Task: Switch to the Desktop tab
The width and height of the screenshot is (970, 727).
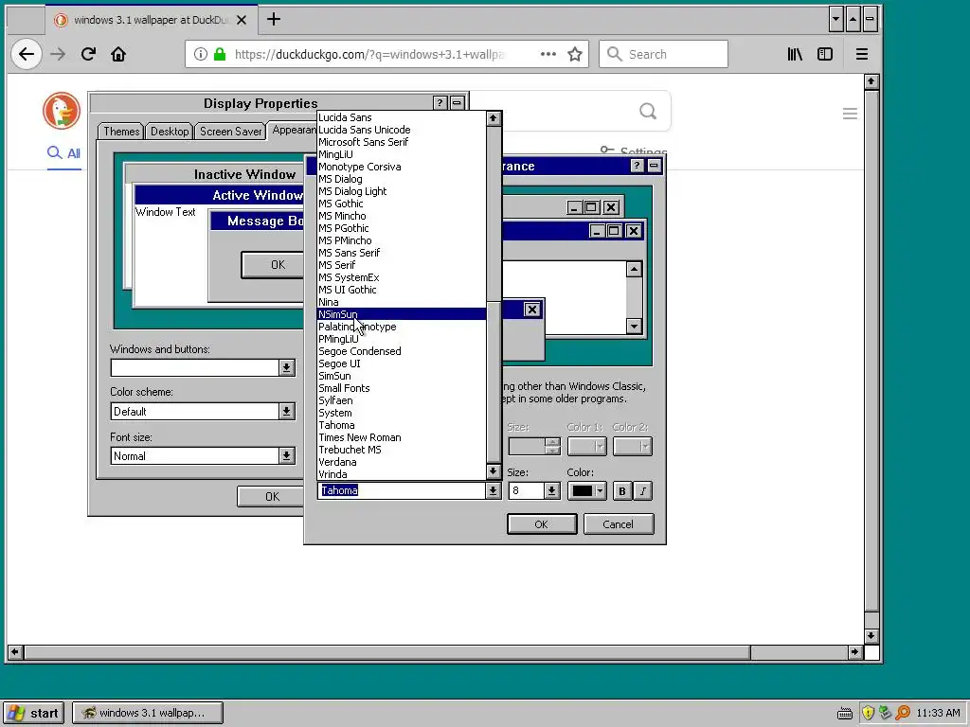Action: pos(170,132)
